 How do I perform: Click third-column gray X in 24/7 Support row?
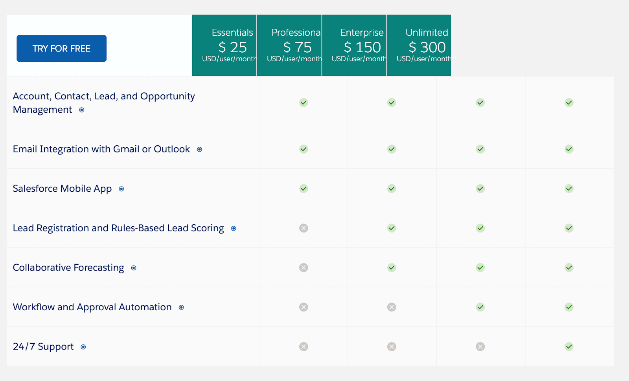480,346
